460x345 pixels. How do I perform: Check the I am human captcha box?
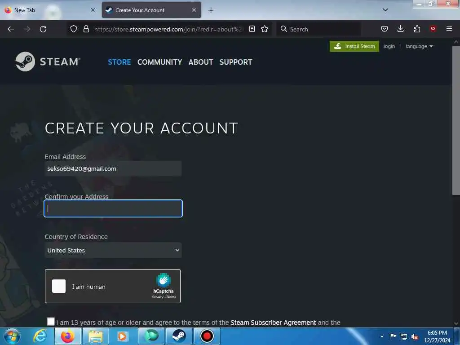(x=59, y=286)
